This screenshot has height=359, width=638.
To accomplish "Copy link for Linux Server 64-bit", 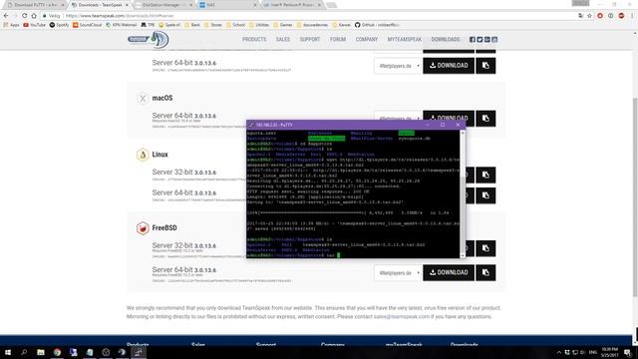I will (x=485, y=195).
